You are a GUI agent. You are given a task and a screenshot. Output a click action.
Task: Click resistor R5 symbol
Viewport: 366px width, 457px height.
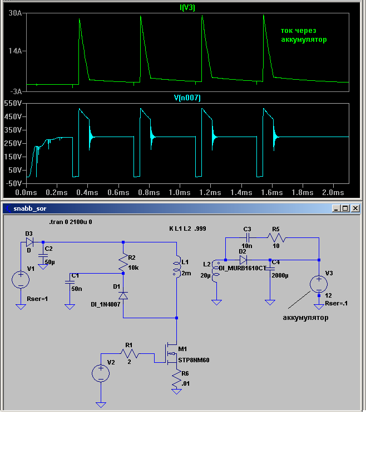[276, 237]
